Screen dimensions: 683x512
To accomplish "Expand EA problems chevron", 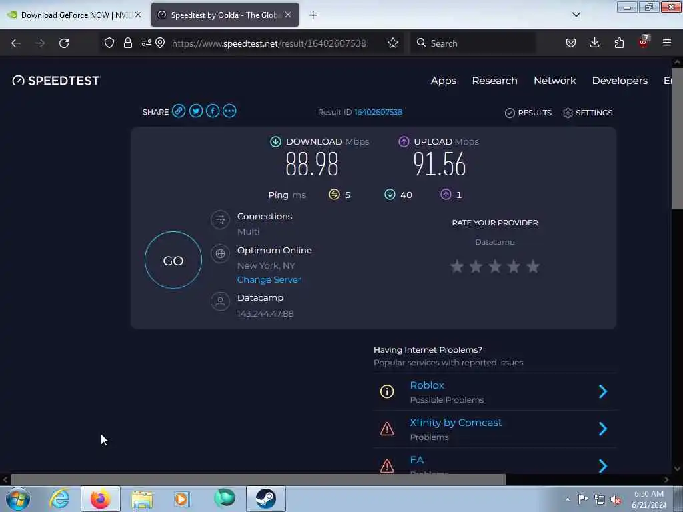I will [603, 466].
